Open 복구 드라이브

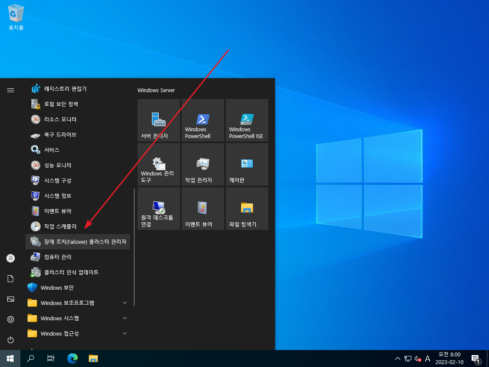pos(78,135)
